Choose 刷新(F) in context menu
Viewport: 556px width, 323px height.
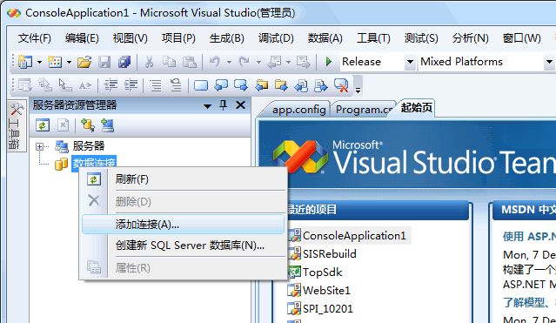[x=183, y=179]
